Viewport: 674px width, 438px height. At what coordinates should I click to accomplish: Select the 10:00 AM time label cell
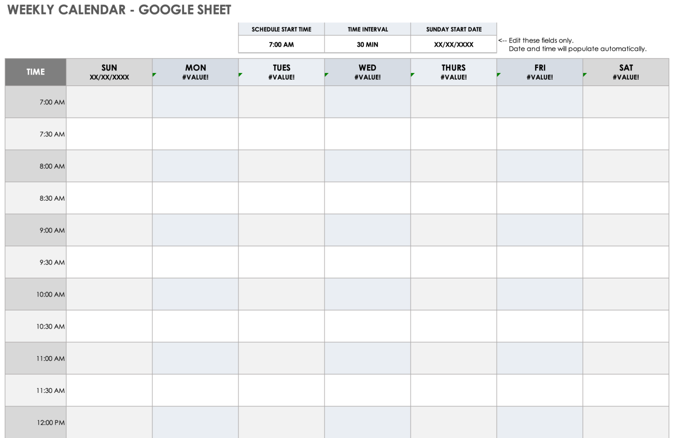36,294
